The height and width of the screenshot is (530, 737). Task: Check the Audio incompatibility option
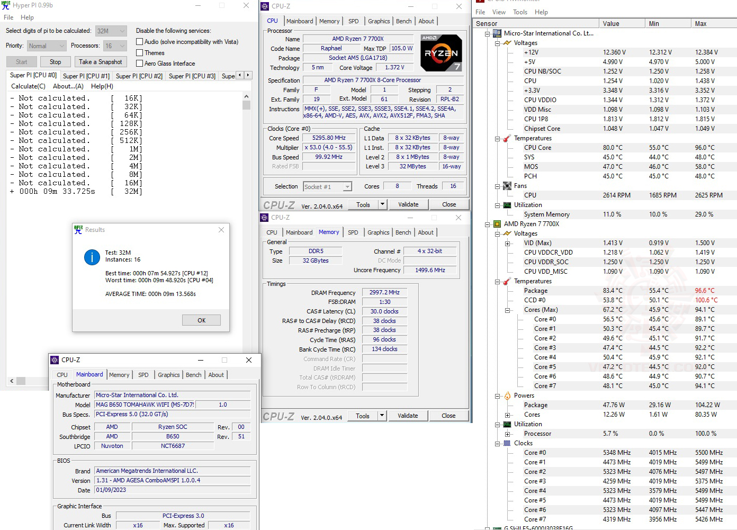(x=139, y=42)
